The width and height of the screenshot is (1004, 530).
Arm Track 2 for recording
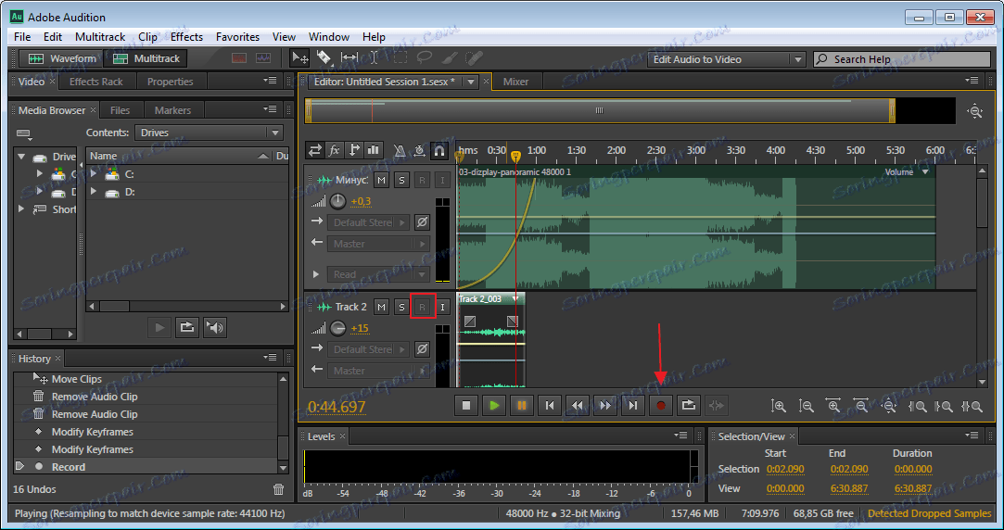pos(422,307)
